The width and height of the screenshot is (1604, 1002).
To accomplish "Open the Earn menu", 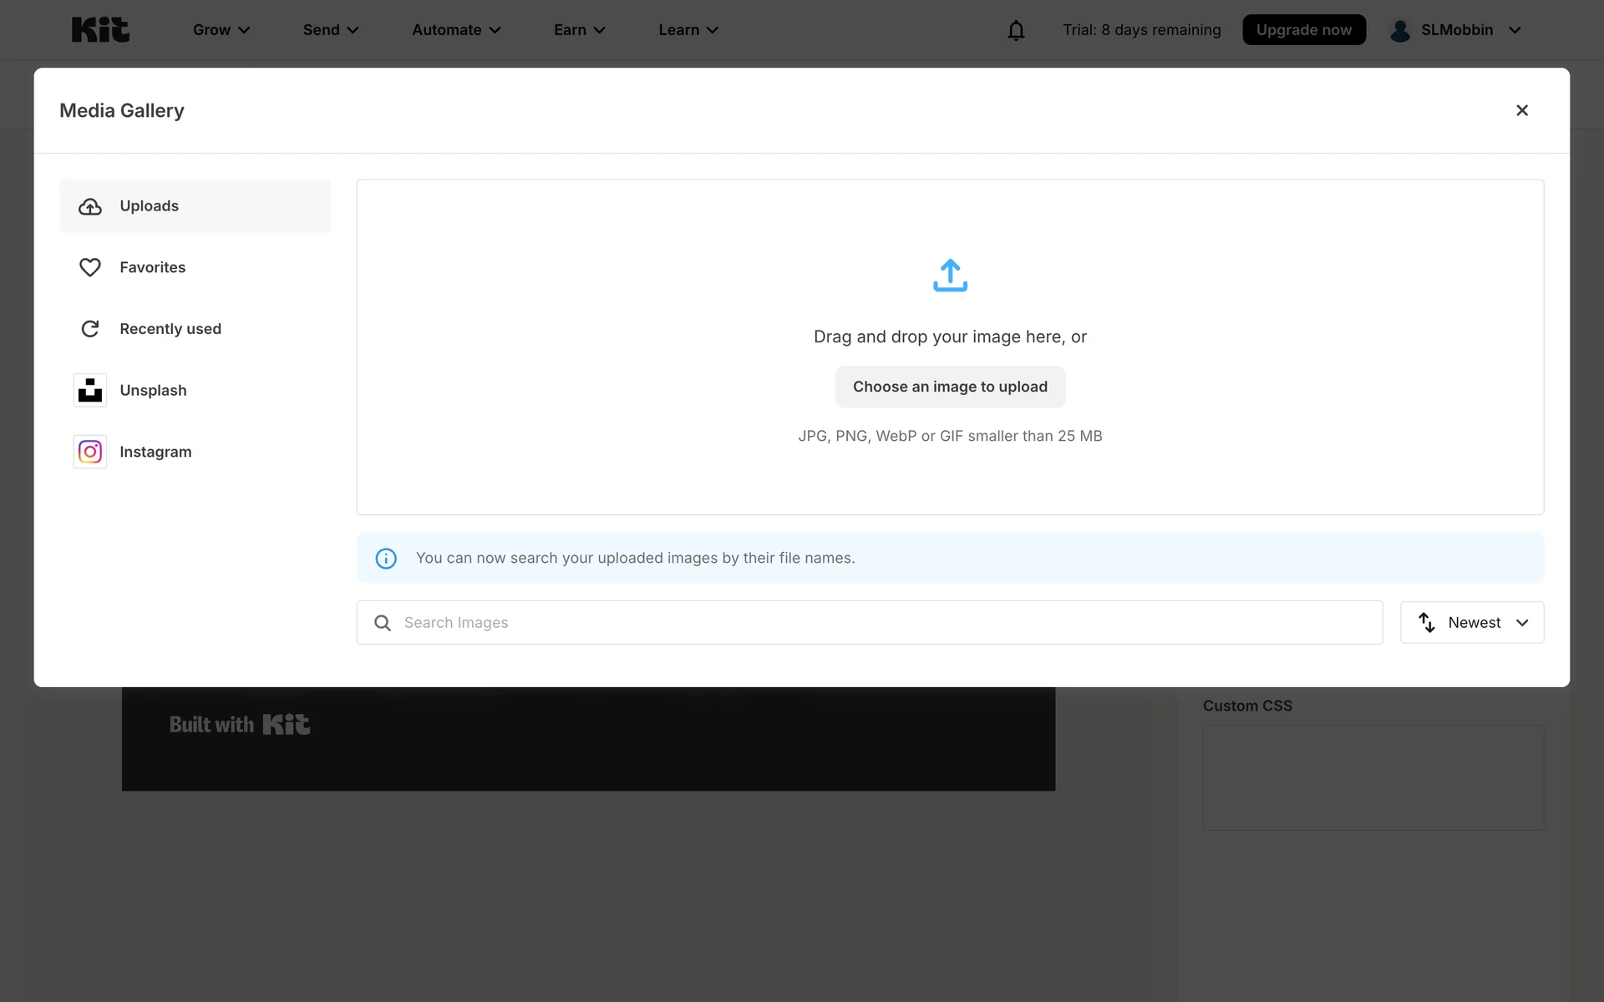I will point(579,30).
